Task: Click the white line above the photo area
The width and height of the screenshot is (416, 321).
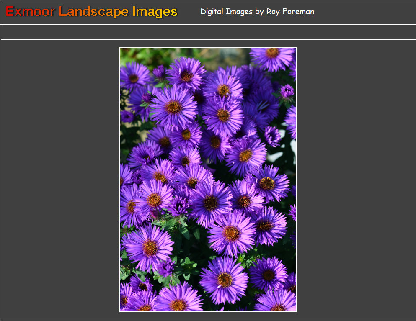Action: click(208, 40)
